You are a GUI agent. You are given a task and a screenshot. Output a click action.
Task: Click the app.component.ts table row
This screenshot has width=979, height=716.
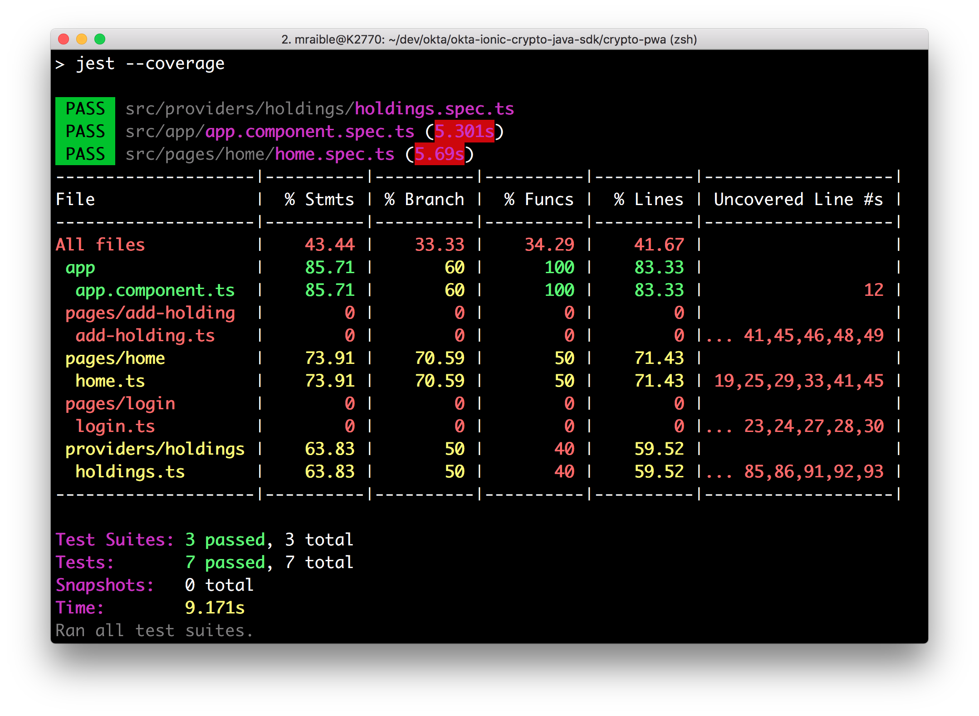(x=155, y=290)
